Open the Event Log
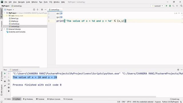 [175, 99]
